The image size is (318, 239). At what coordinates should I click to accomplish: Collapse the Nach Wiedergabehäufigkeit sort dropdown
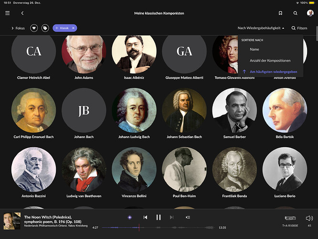[x=261, y=28]
